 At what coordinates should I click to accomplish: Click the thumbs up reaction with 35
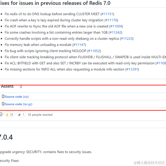coord(10,114)
